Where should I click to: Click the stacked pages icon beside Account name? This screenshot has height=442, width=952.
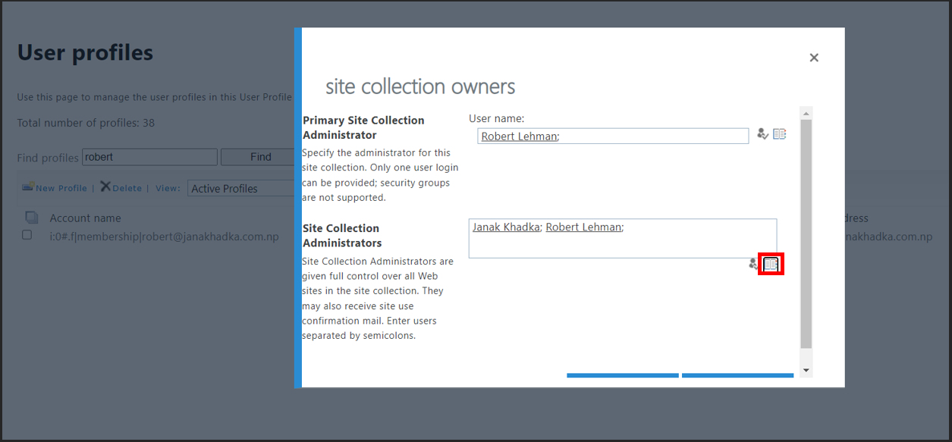[30, 217]
